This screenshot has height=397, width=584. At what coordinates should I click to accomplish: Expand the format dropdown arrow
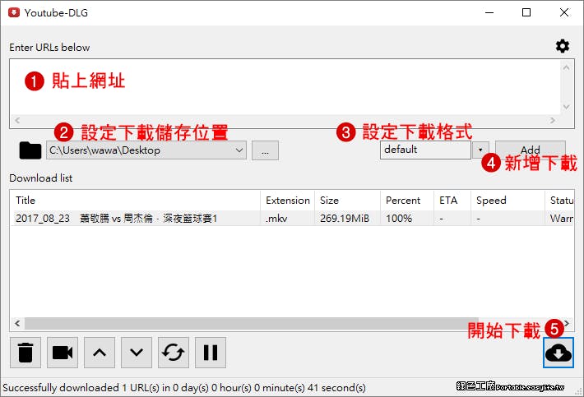coord(480,150)
